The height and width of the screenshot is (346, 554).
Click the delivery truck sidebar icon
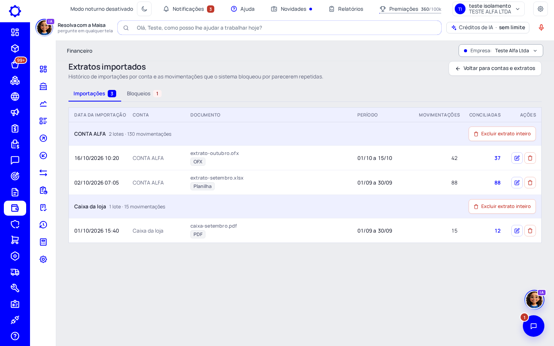click(15, 272)
